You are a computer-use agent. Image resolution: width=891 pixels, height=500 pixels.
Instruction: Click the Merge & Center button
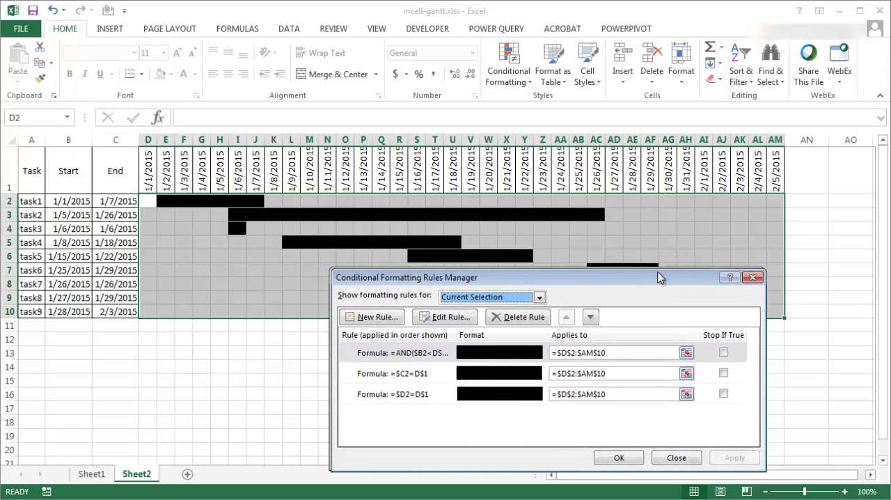(x=332, y=75)
